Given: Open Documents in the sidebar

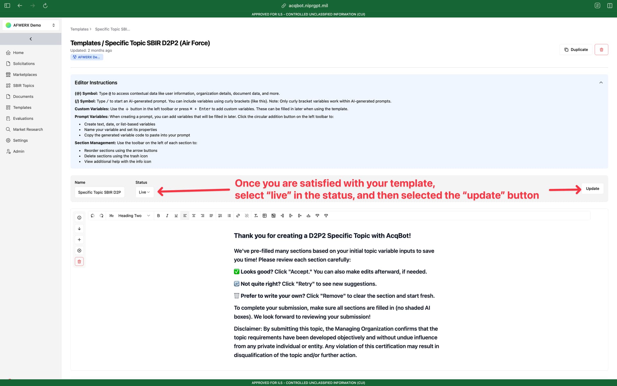Looking at the screenshot, I should (x=23, y=96).
